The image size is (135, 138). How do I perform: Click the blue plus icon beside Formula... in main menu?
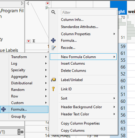53,40
